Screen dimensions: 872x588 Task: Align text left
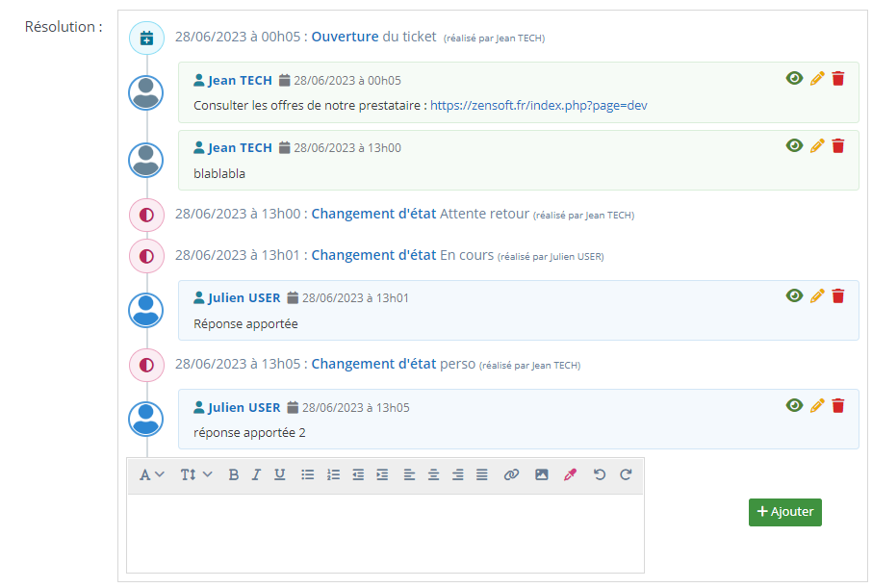[409, 474]
